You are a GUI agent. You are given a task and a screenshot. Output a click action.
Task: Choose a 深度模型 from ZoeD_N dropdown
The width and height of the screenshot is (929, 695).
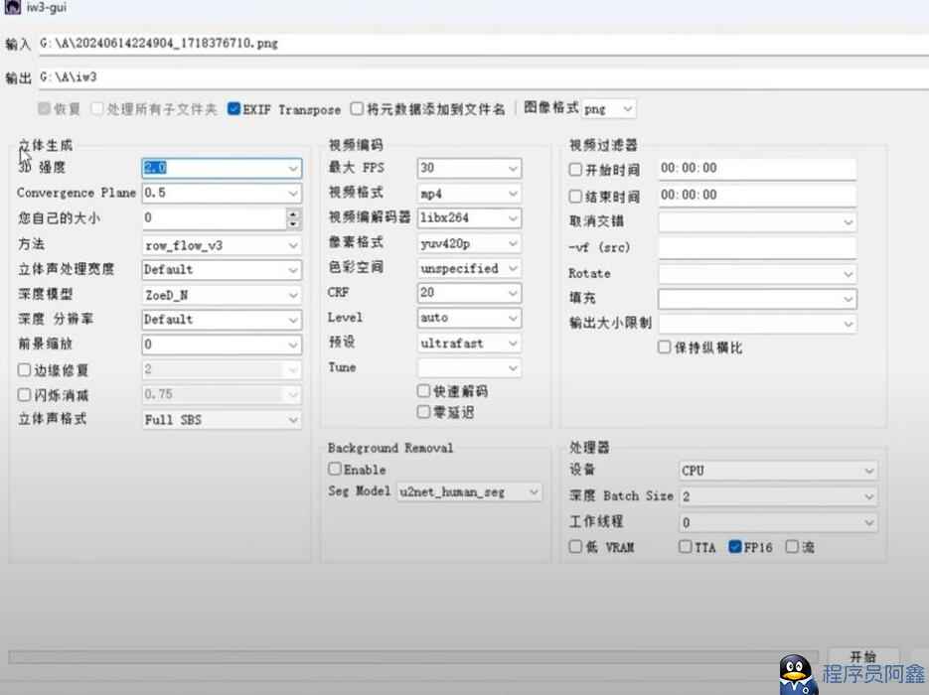point(222,295)
